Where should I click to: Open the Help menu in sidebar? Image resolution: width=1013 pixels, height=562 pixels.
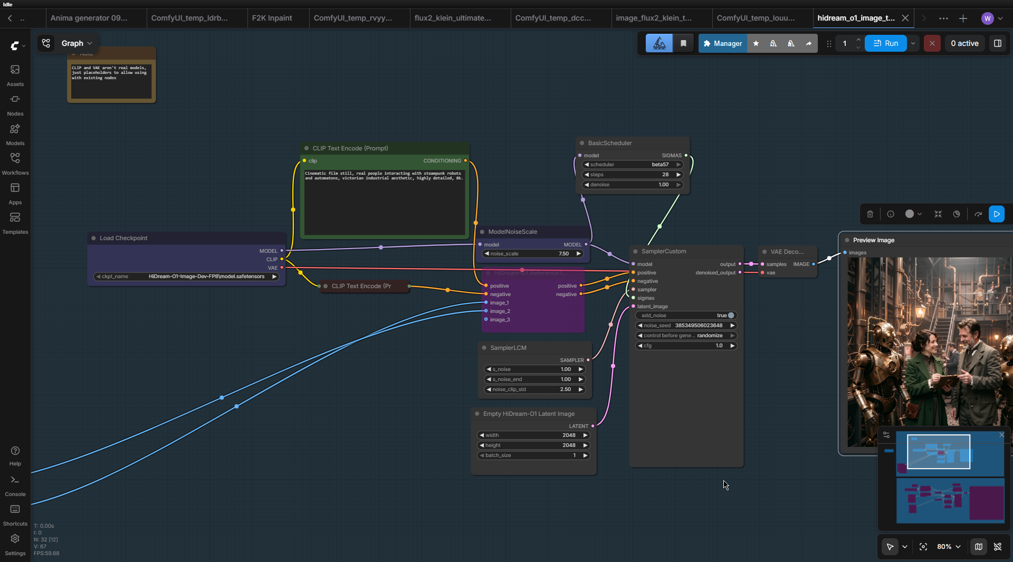(x=15, y=456)
